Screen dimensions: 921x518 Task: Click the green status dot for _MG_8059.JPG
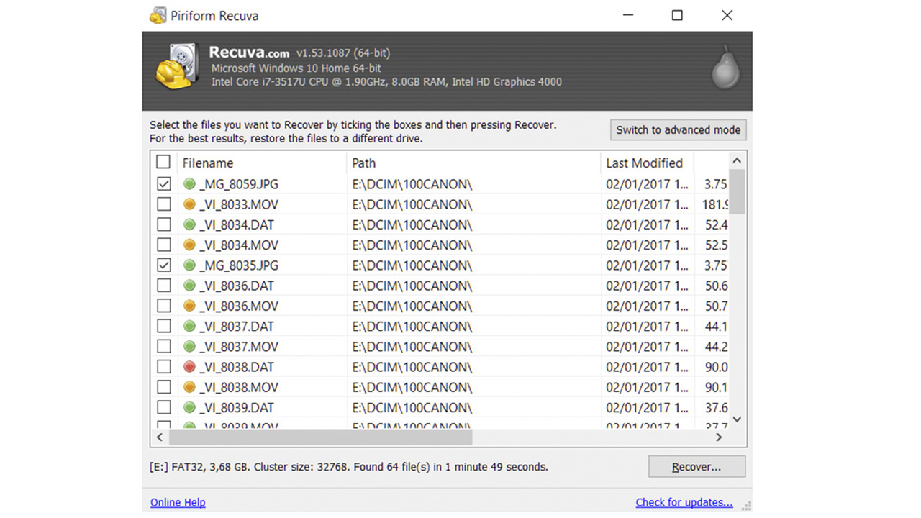[x=189, y=184]
